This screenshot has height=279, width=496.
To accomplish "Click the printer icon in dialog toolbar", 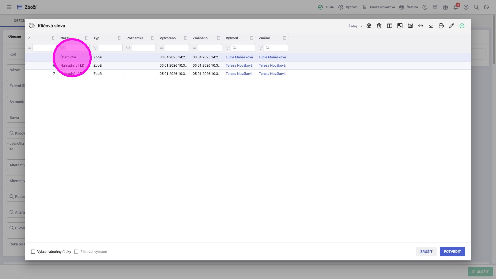I will [441, 26].
